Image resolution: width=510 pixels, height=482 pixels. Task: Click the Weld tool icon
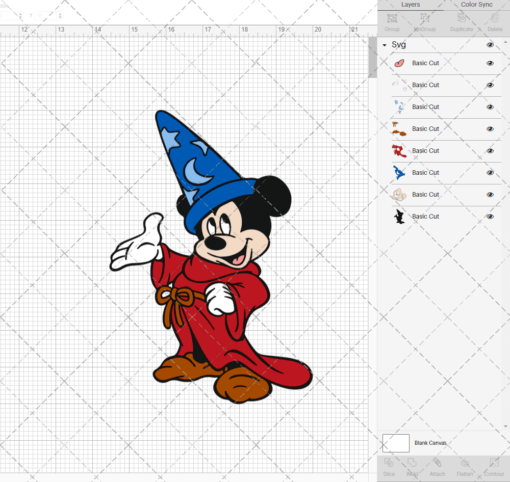(412, 463)
